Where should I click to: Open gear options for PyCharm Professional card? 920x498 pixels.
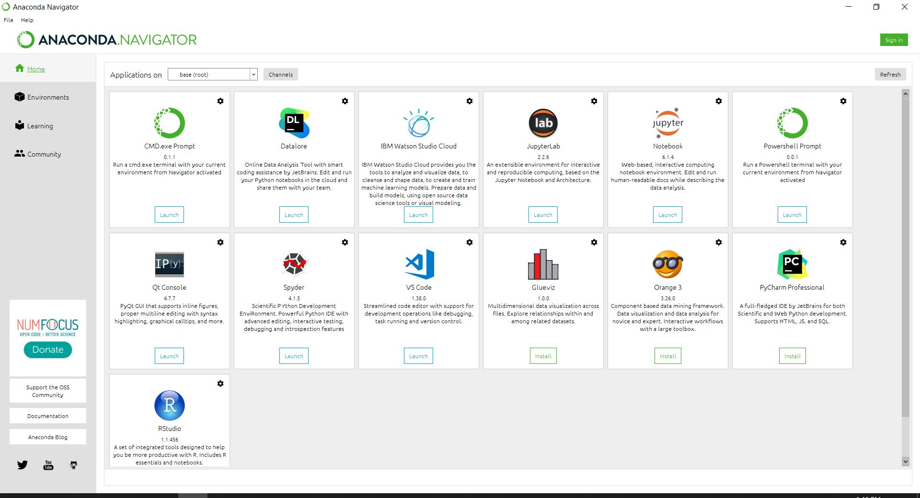click(x=843, y=242)
